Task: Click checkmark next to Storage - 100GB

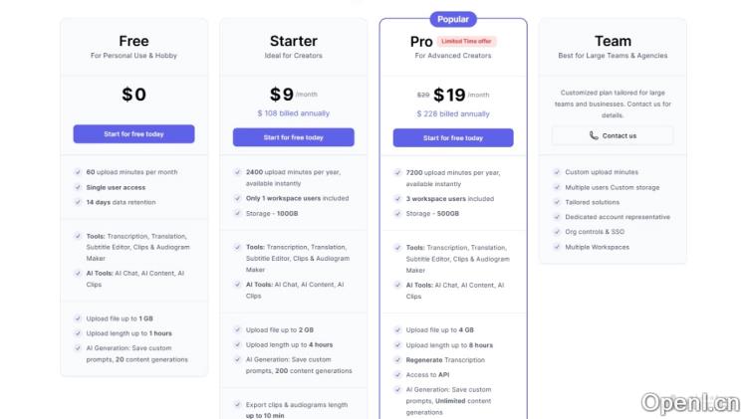Action: tap(237, 213)
